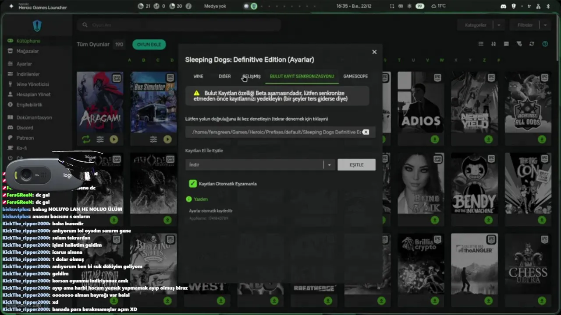
Task: Open Dokümantasyon link in sidebar
Action: coord(34,117)
